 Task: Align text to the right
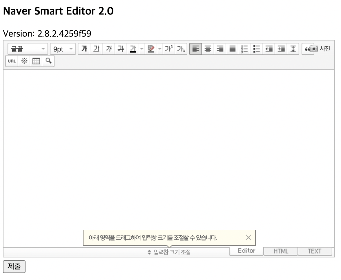point(220,49)
